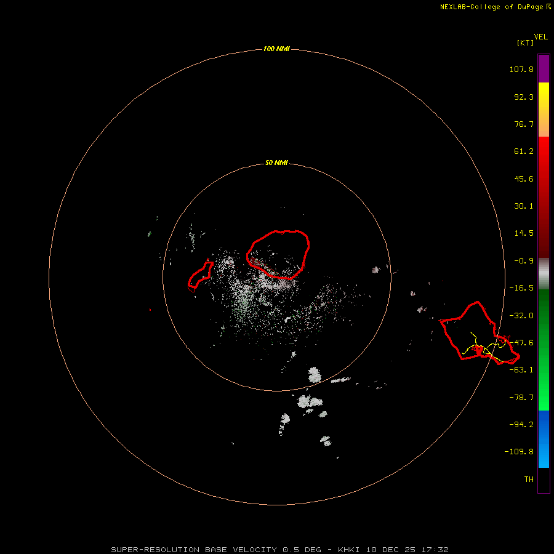This screenshot has height=554, width=554.
Task: Select the -0.9 scale value
Action: [x=524, y=261]
